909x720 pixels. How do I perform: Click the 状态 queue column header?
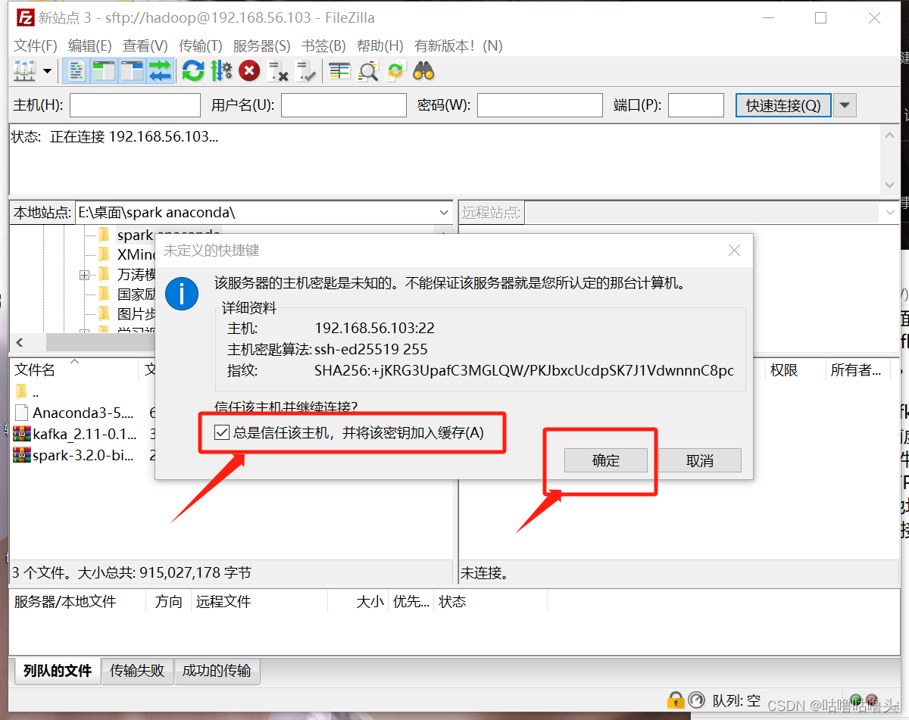[x=490, y=602]
